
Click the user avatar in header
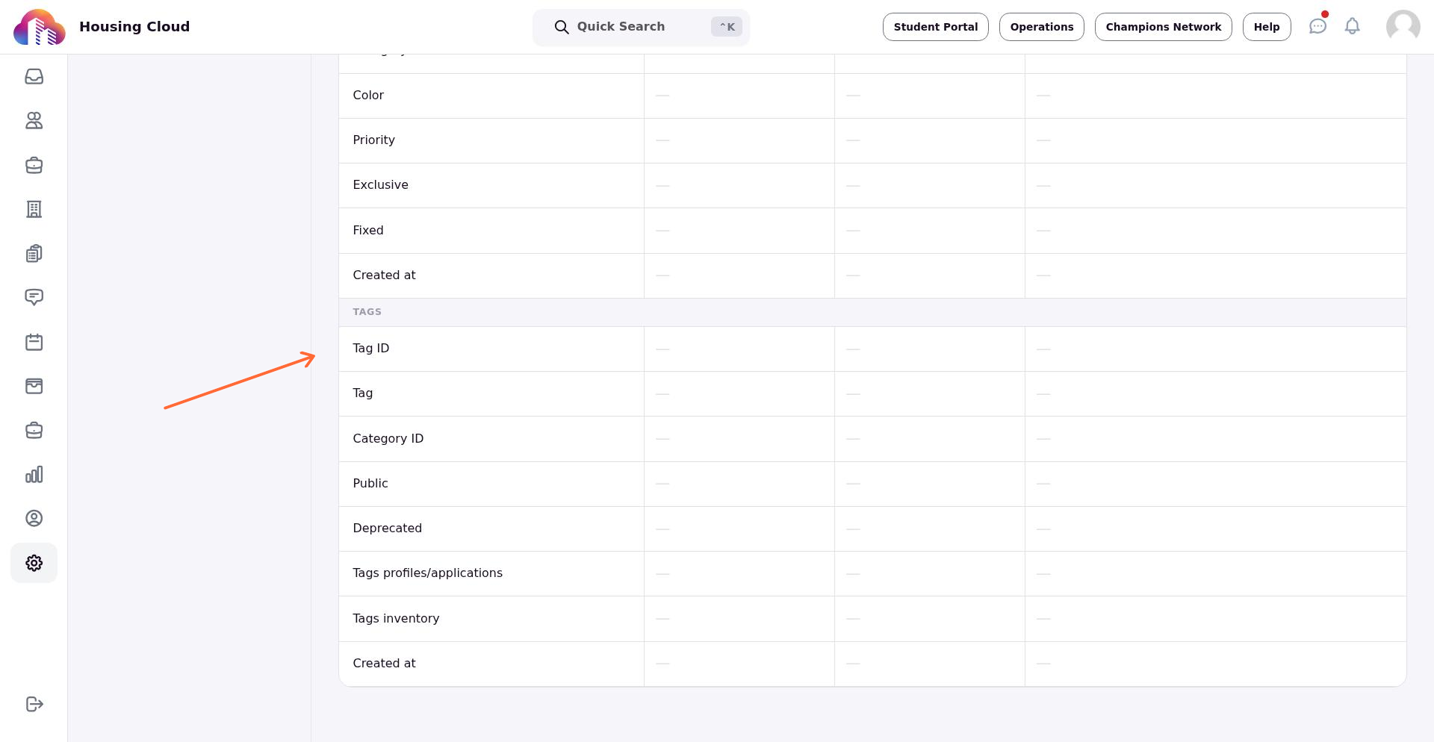coord(1403,27)
